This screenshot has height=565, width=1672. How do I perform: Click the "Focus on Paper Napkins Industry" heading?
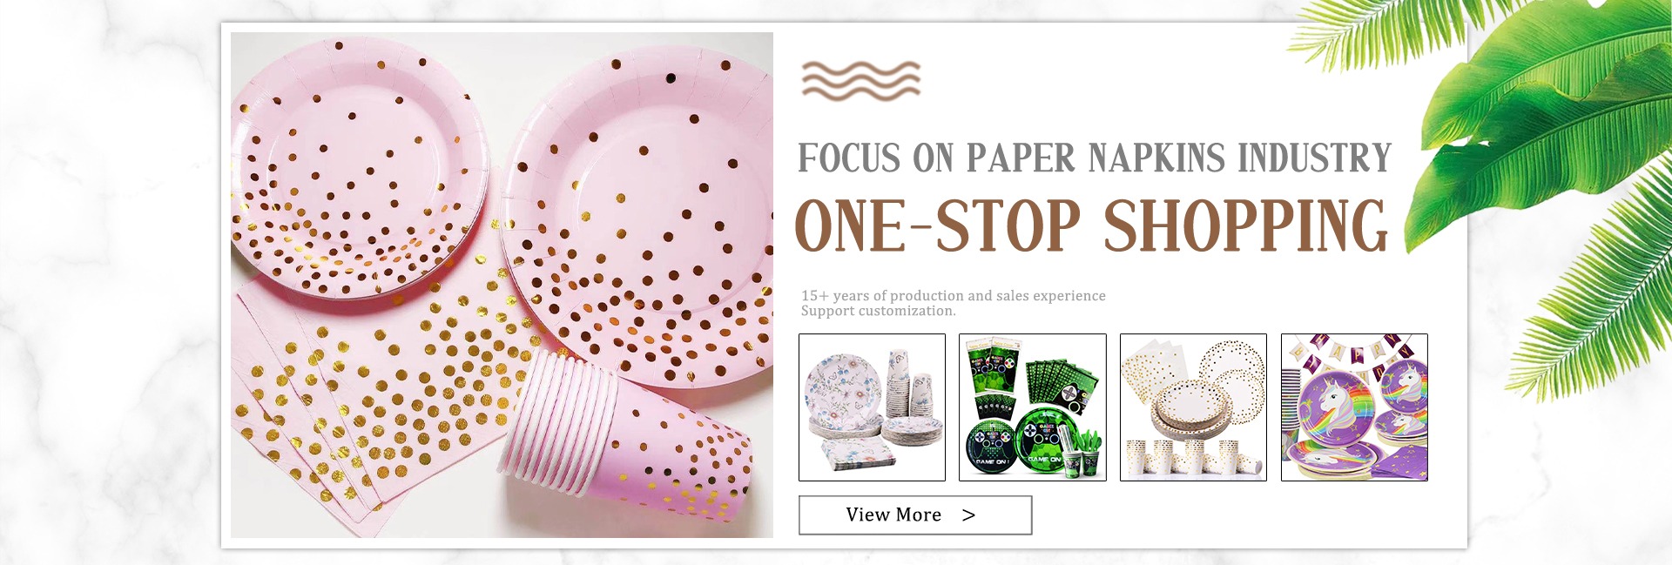(1095, 158)
